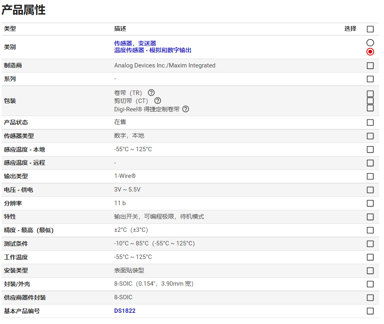
Task: Check the 安装类型 表面贴装型 checkbox
Action: click(x=370, y=271)
